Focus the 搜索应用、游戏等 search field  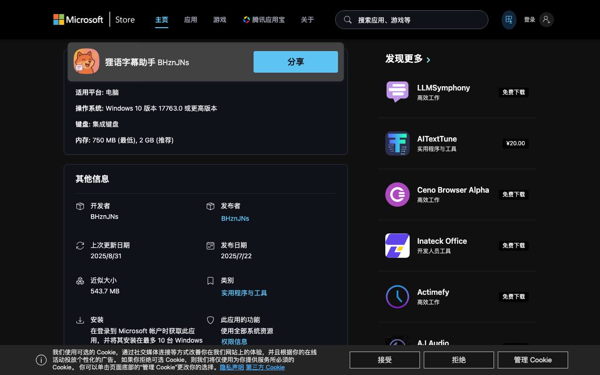click(x=412, y=20)
